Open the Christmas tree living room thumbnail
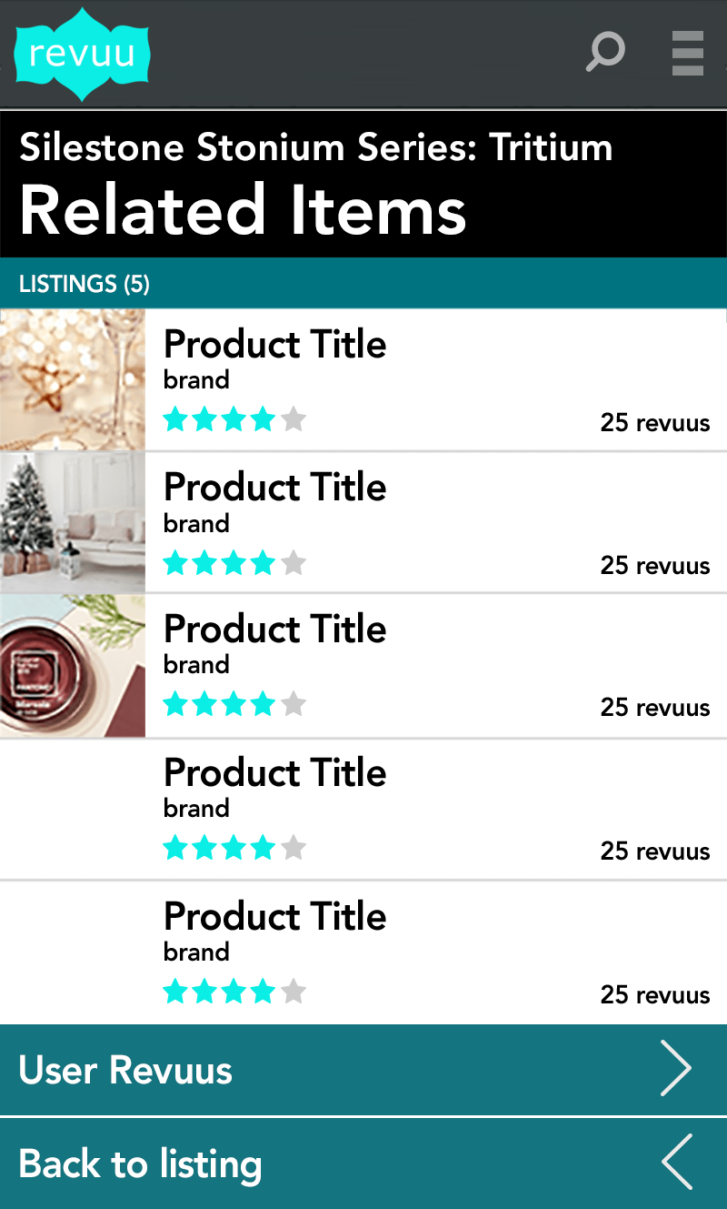The height and width of the screenshot is (1209, 727). (73, 522)
